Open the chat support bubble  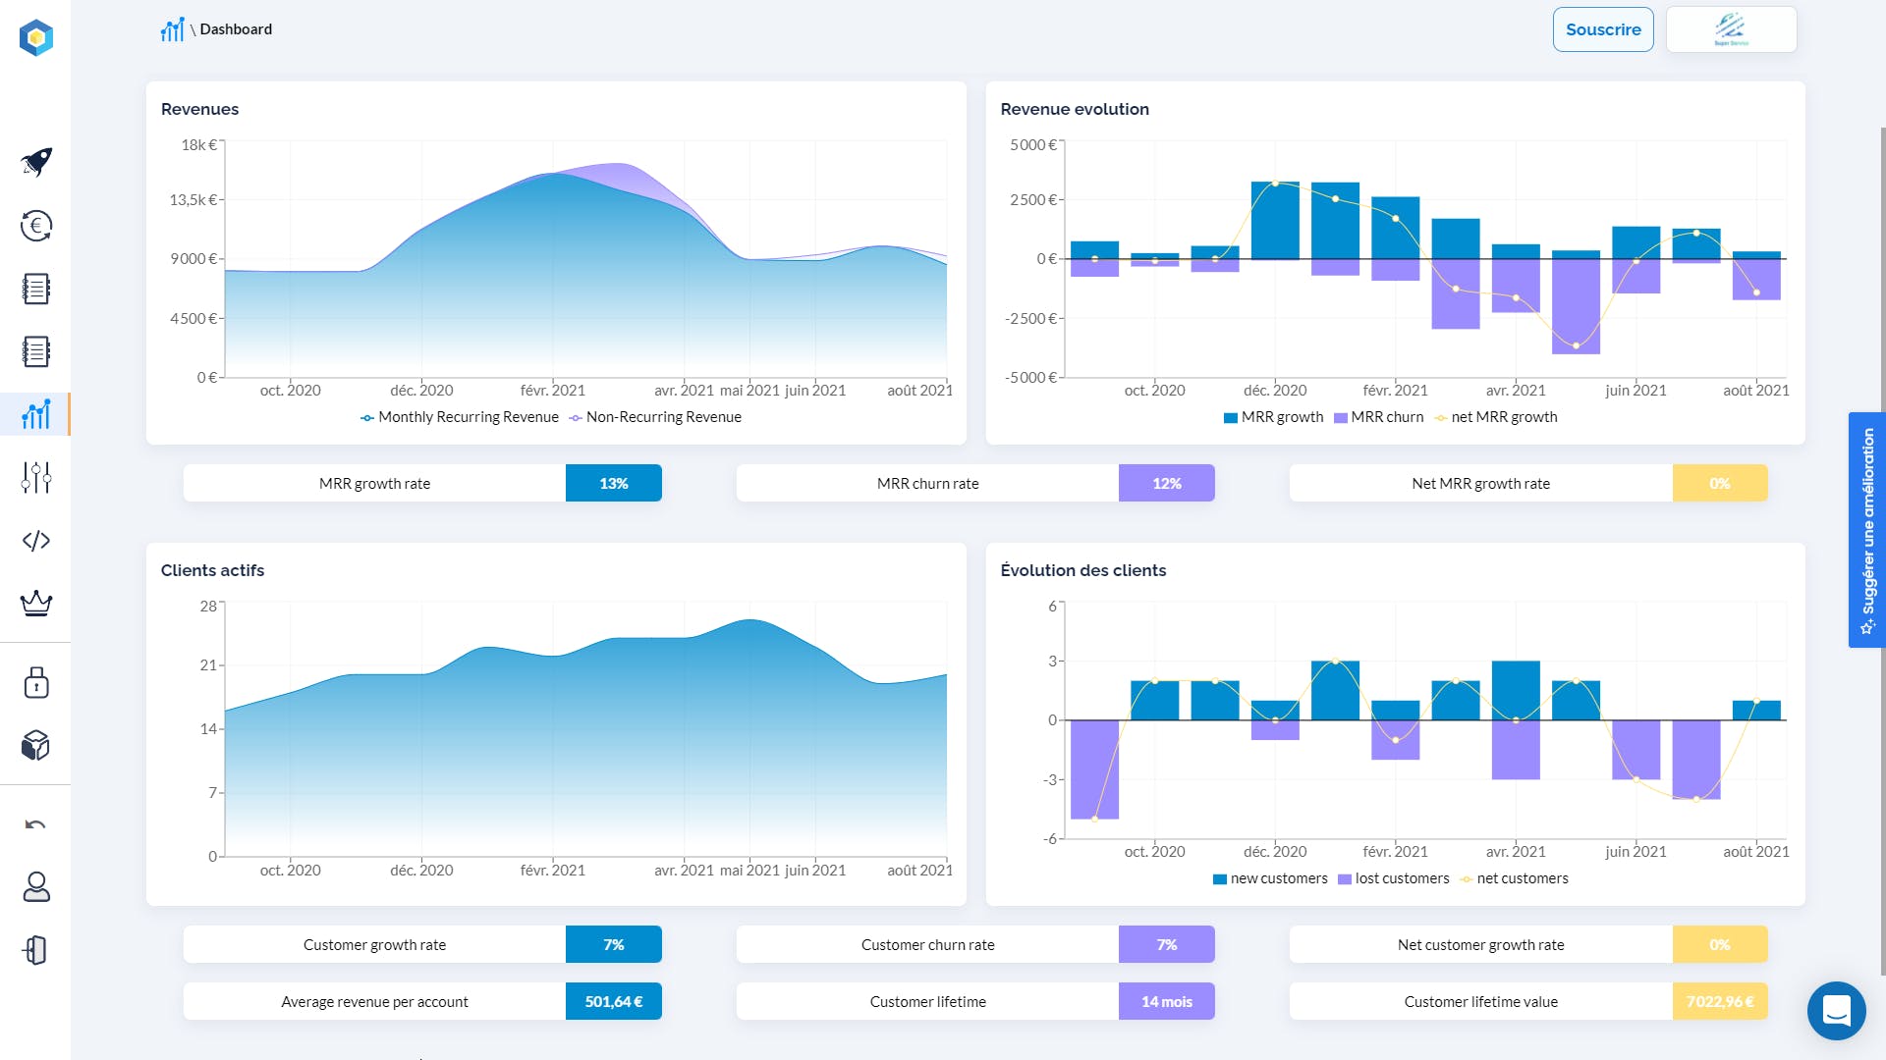pyautogui.click(x=1836, y=1010)
